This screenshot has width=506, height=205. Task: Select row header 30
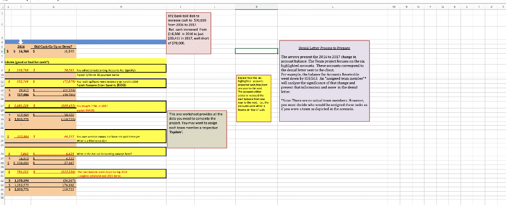point(1,172)
